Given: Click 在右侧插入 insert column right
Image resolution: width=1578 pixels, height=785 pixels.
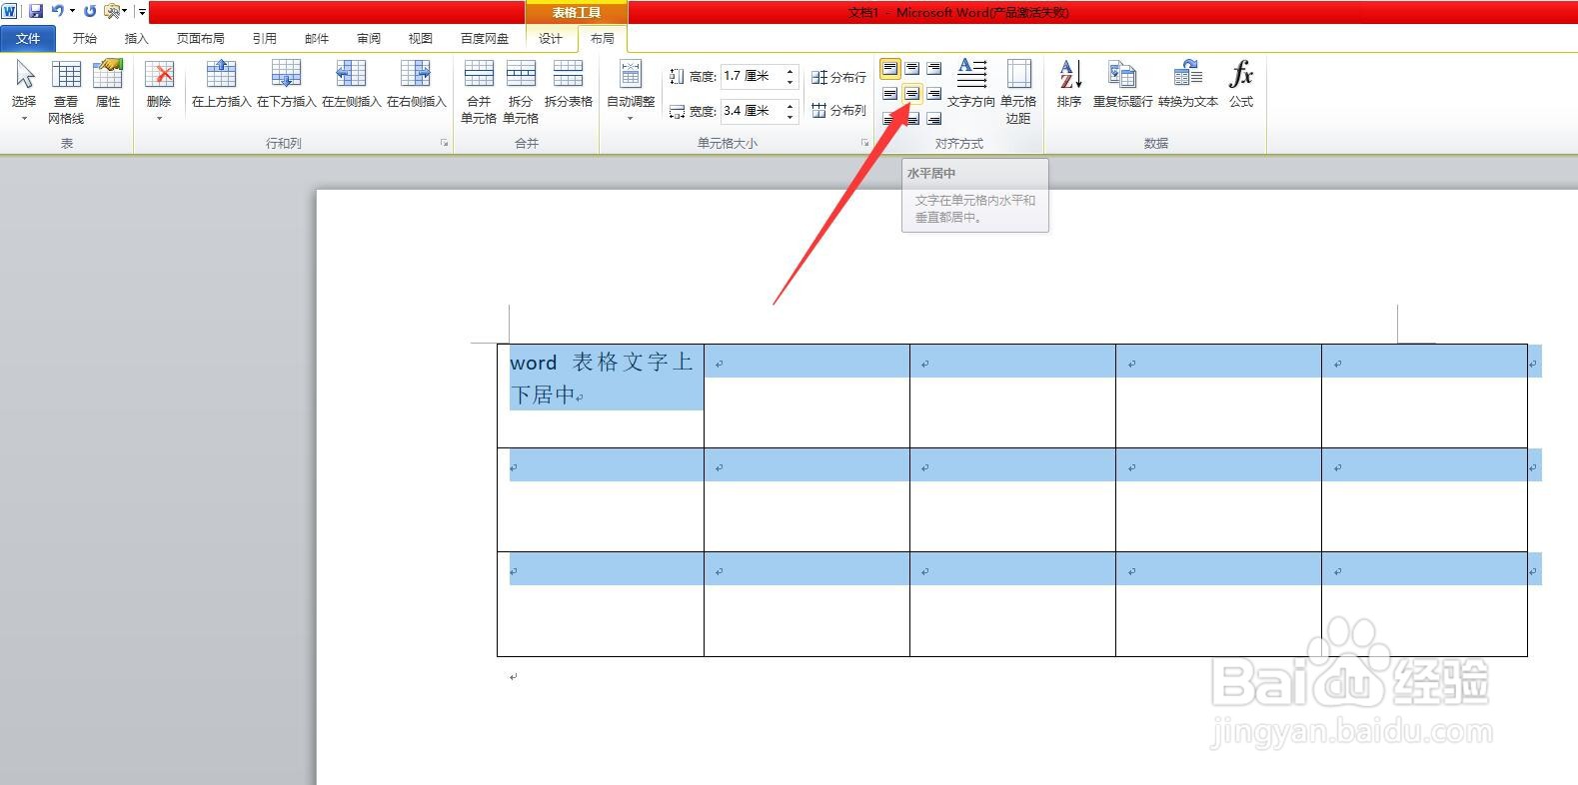Looking at the screenshot, I should pyautogui.click(x=416, y=84).
